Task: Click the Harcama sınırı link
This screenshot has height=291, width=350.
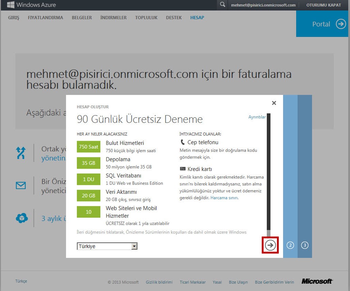Action: pyautogui.click(x=224, y=198)
